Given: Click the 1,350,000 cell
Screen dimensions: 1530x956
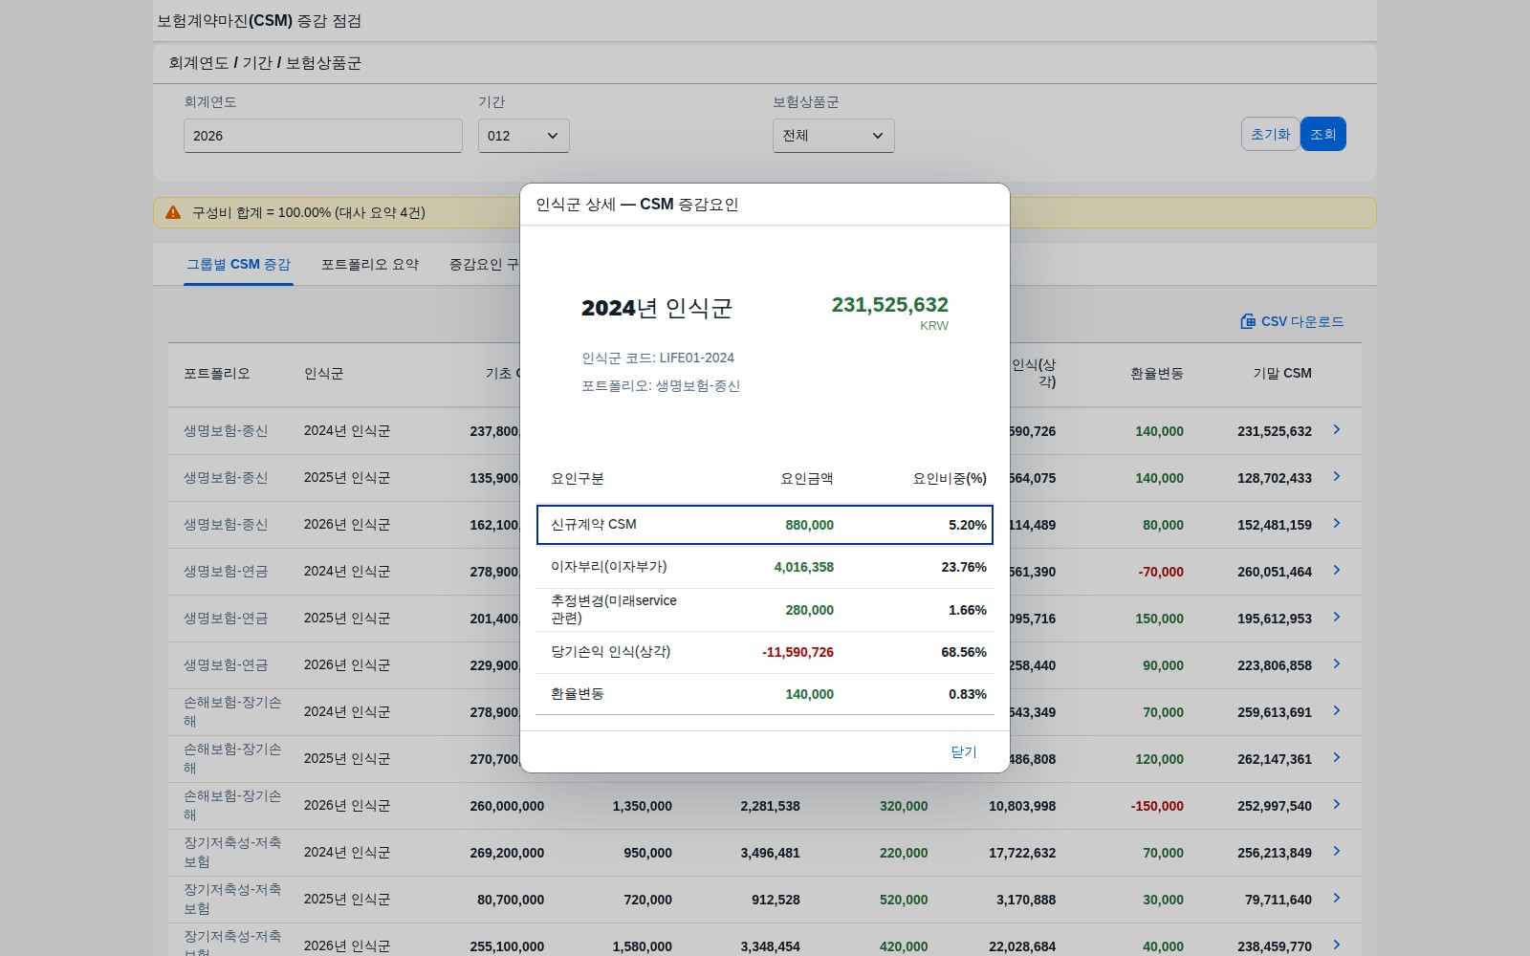Looking at the screenshot, I should [x=643, y=806].
